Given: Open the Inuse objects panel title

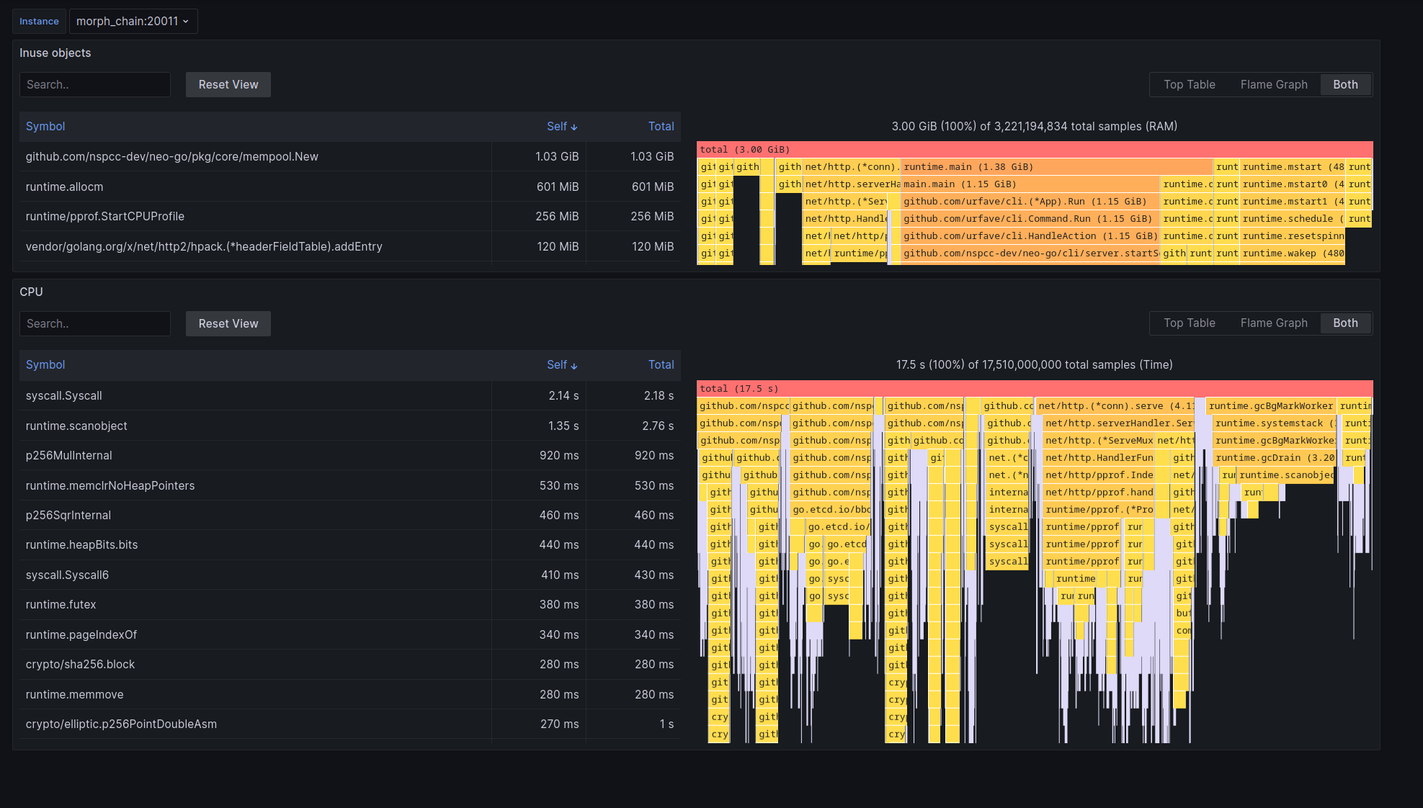Looking at the screenshot, I should [x=55, y=53].
